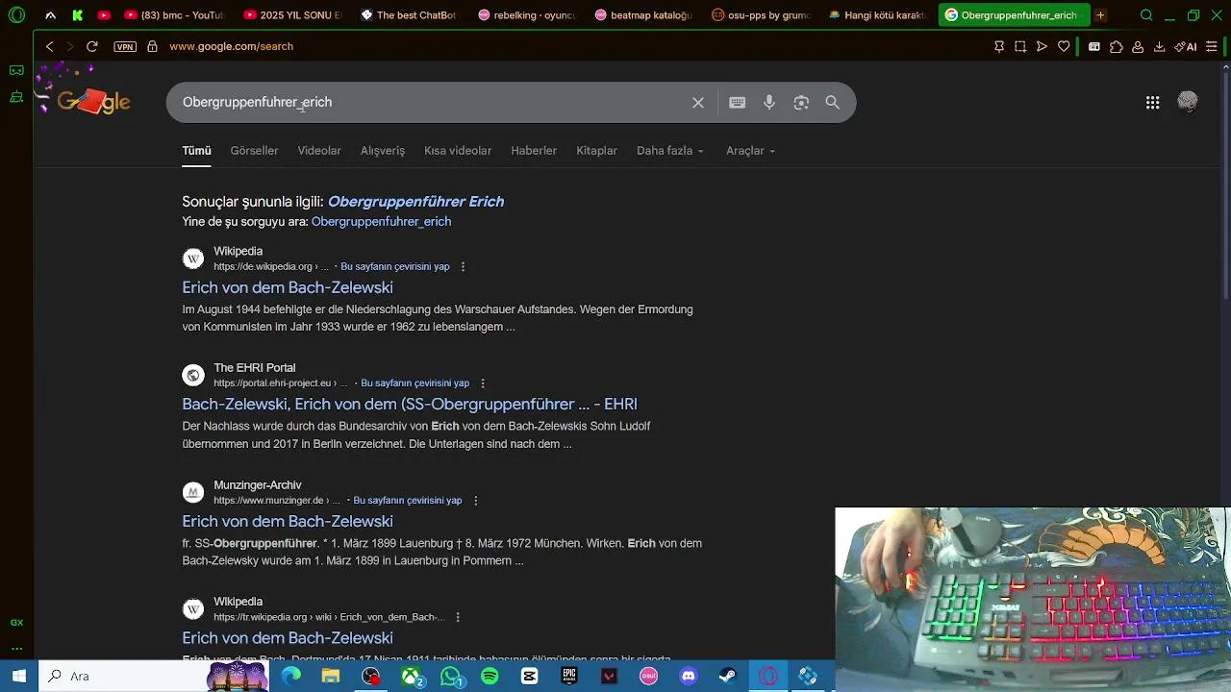The image size is (1231, 692).
Task: Open the de.wikipedia 'Erich von dem Bach-Zelewski' result
Action: click(x=288, y=287)
